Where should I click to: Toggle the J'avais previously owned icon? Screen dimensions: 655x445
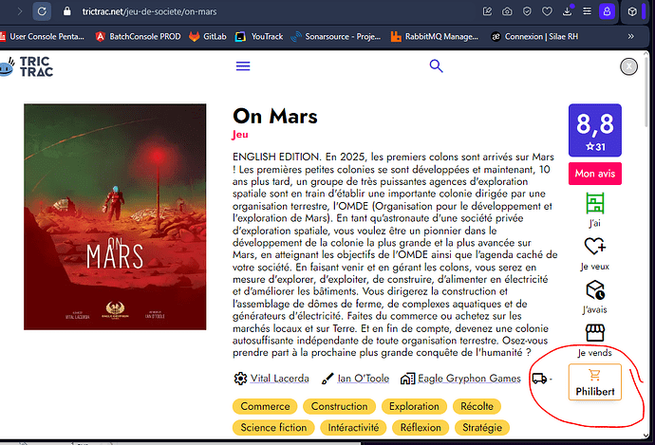tap(594, 289)
